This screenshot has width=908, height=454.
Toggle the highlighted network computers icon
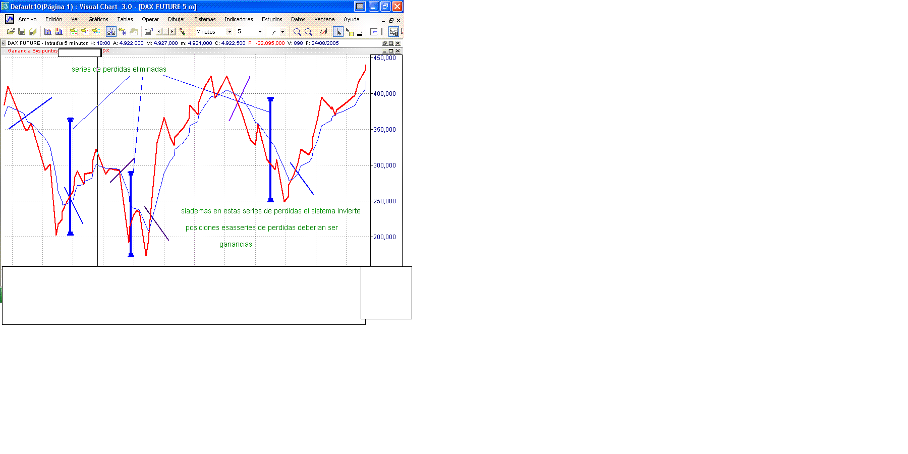(x=111, y=31)
